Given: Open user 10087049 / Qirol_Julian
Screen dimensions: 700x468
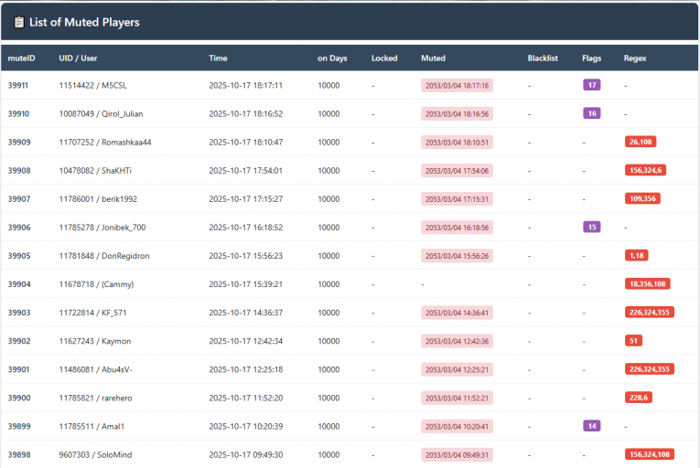Looking at the screenshot, I should (101, 114).
